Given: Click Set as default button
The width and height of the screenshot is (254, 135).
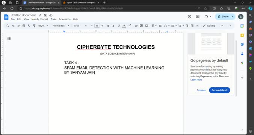Looking at the screenshot, I should 219,90.
